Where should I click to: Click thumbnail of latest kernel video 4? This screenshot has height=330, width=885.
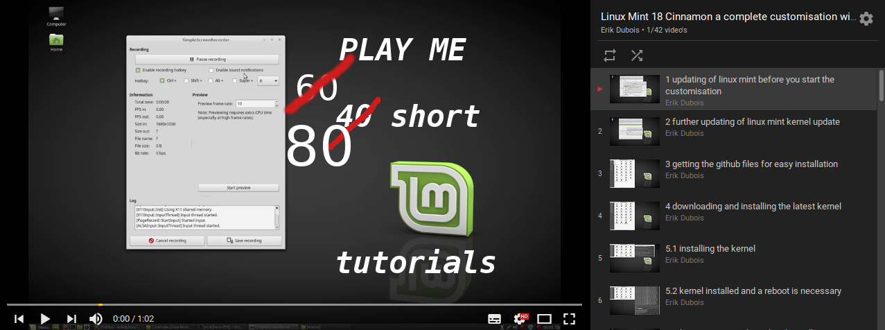pos(635,216)
